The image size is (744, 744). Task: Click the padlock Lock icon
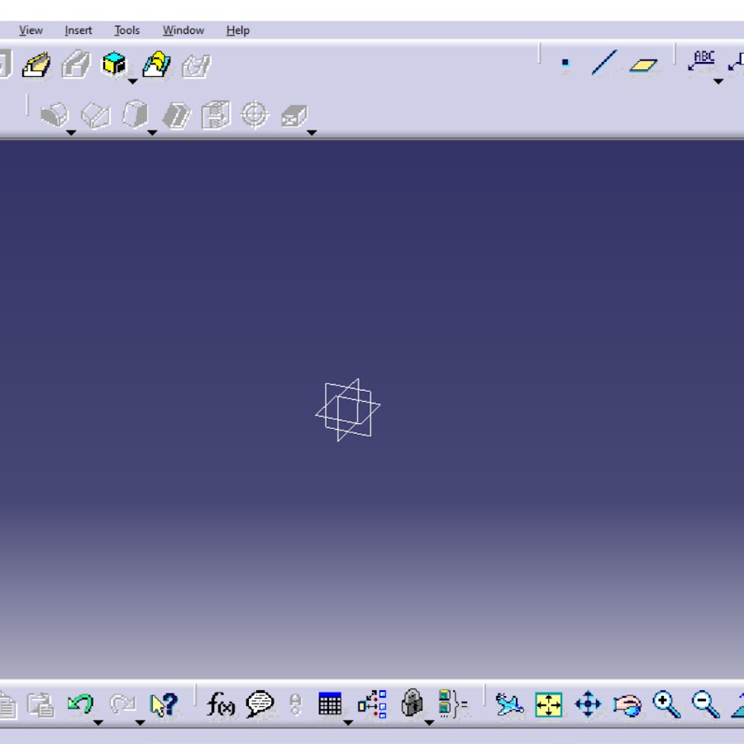[412, 703]
